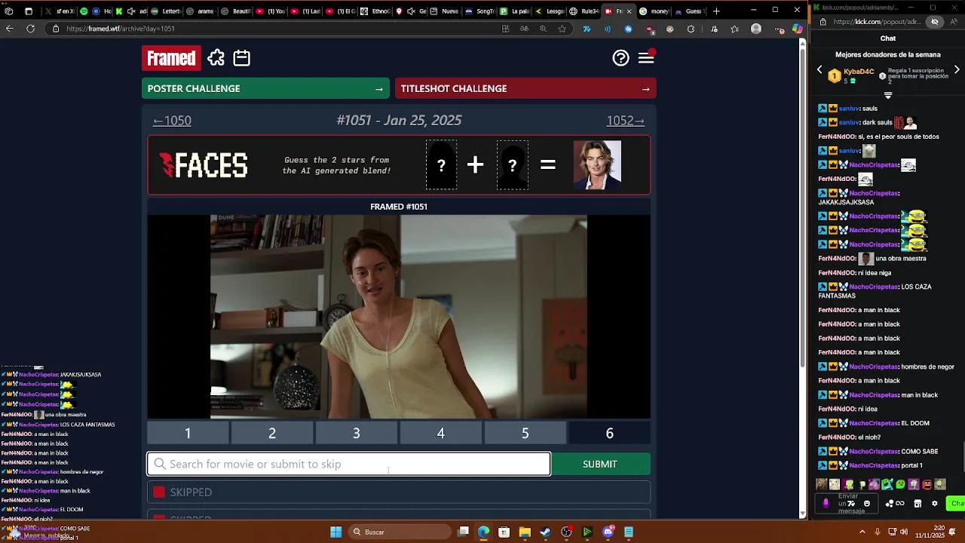Click the movie frame screenshot
This screenshot has width=965, height=543.
tap(399, 317)
